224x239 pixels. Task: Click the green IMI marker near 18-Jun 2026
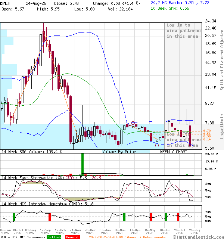point(166,217)
